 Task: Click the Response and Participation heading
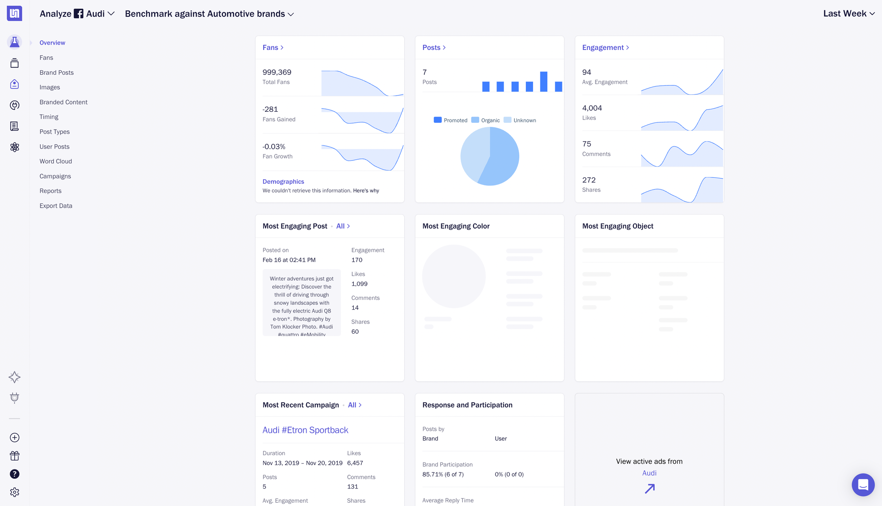pos(467,405)
